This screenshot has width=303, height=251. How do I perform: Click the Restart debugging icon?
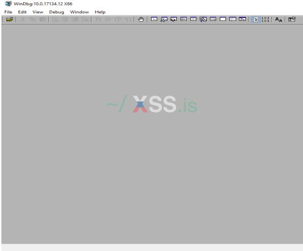[65, 19]
